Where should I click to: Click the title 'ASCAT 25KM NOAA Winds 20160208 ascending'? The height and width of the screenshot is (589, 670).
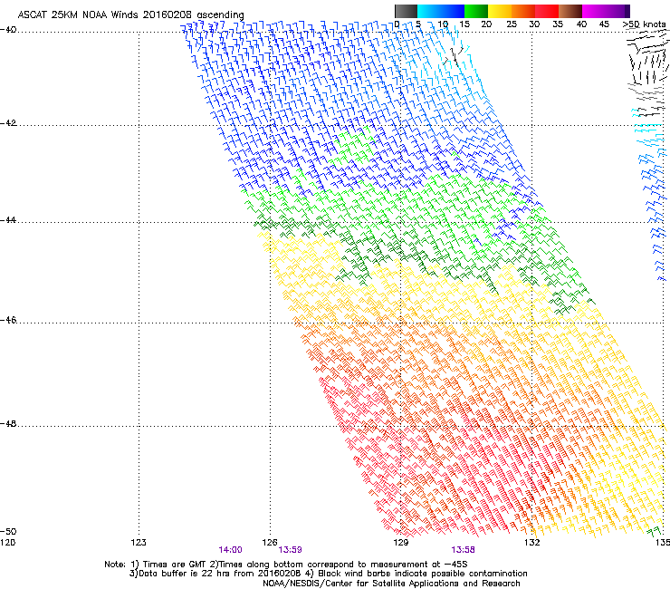click(130, 14)
